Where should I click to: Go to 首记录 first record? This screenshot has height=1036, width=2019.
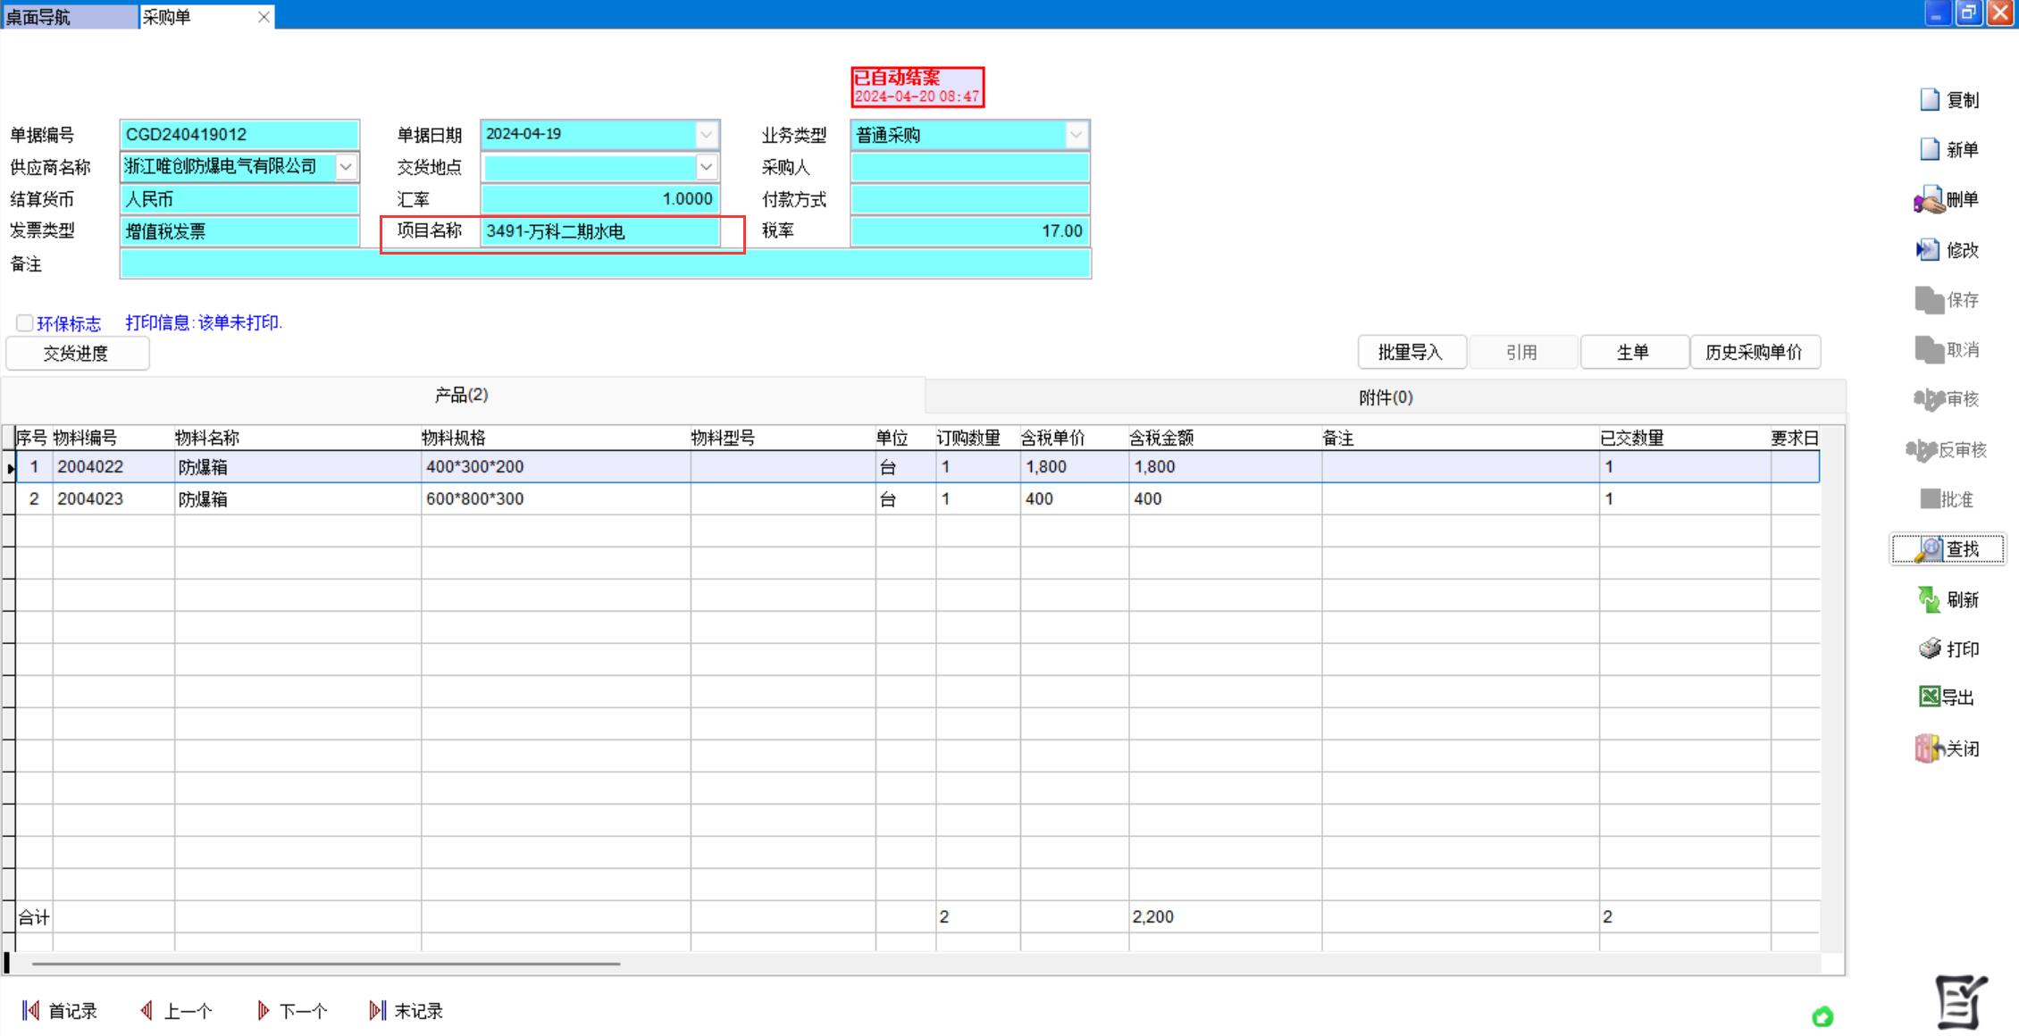[x=59, y=1011]
